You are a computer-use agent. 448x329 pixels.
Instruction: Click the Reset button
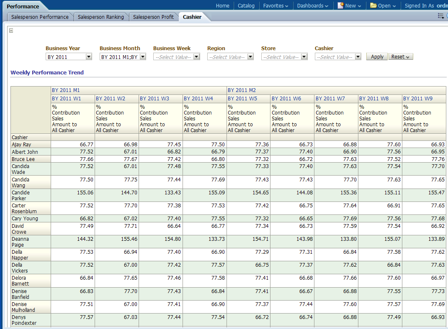tap(401, 57)
